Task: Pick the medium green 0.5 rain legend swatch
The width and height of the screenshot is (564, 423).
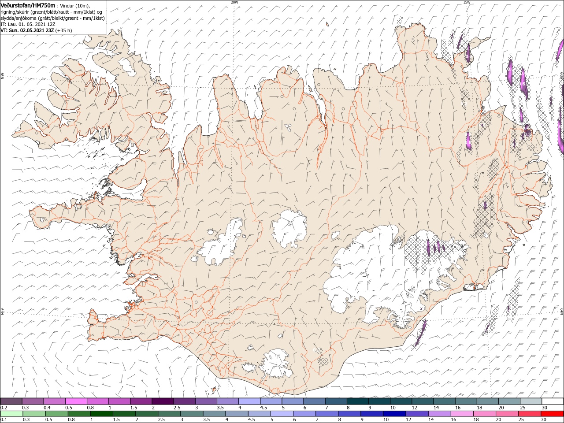Action: [56, 414]
